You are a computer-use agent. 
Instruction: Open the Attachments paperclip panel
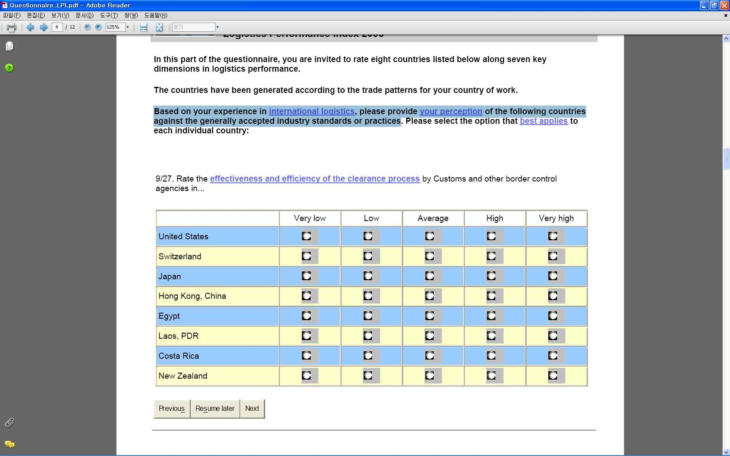[10, 423]
